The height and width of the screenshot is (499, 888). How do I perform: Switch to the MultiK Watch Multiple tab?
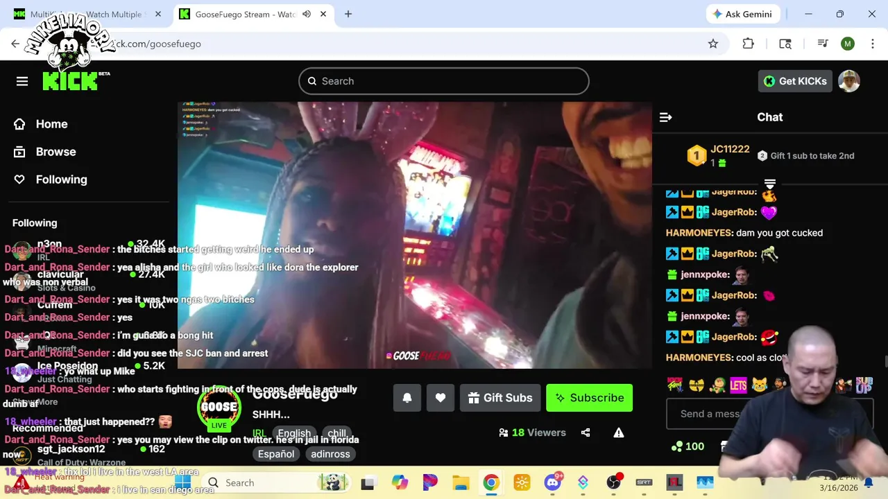click(86, 14)
